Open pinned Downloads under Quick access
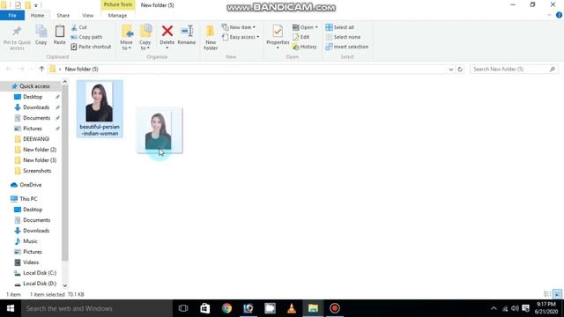The width and height of the screenshot is (564, 317). 36,107
